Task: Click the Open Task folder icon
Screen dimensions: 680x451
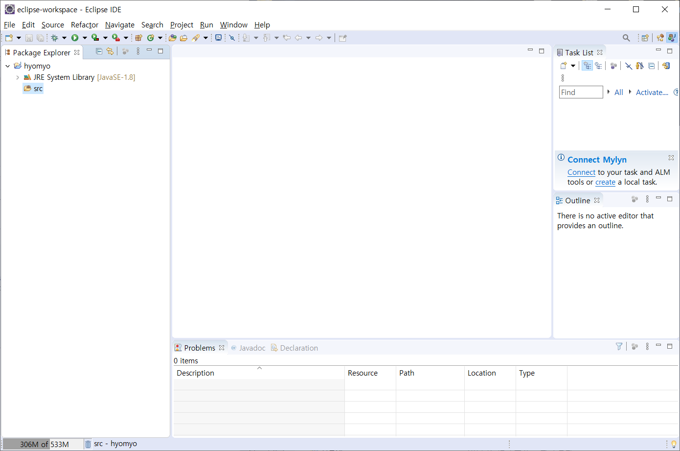Action: 184,38
